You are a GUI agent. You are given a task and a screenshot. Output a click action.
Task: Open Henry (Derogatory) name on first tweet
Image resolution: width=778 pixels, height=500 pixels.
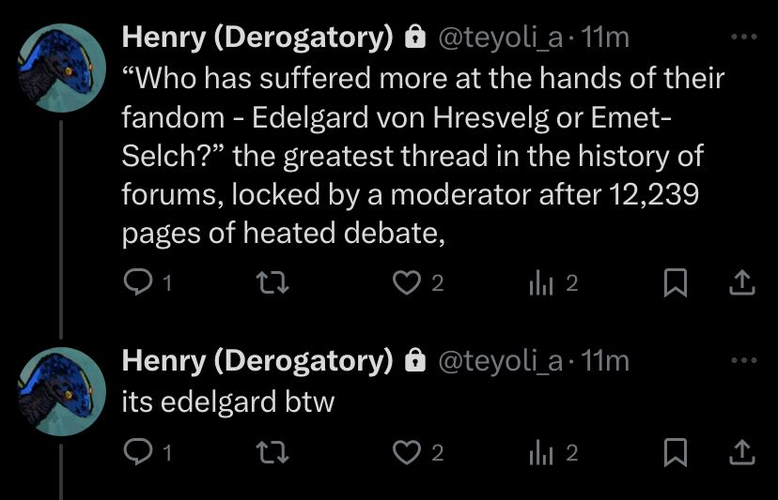[257, 38]
